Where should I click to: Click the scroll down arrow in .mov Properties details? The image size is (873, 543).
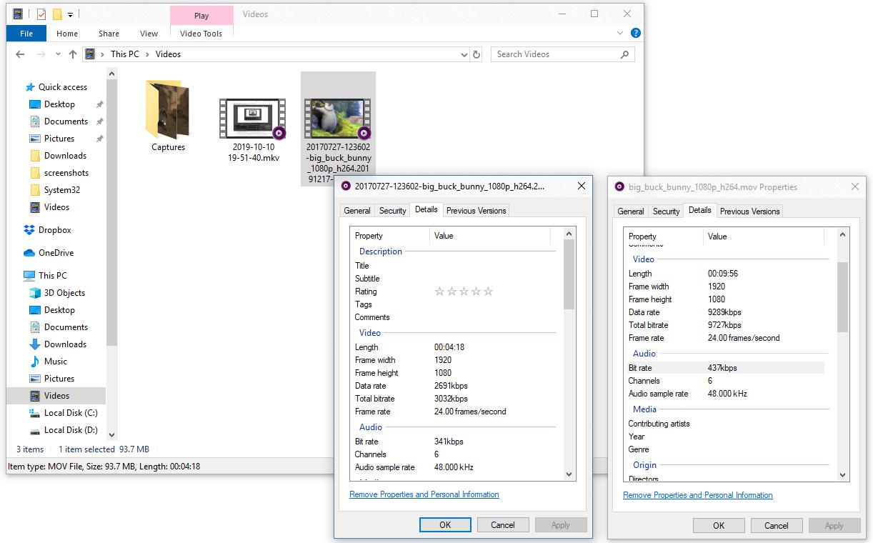[x=842, y=474]
